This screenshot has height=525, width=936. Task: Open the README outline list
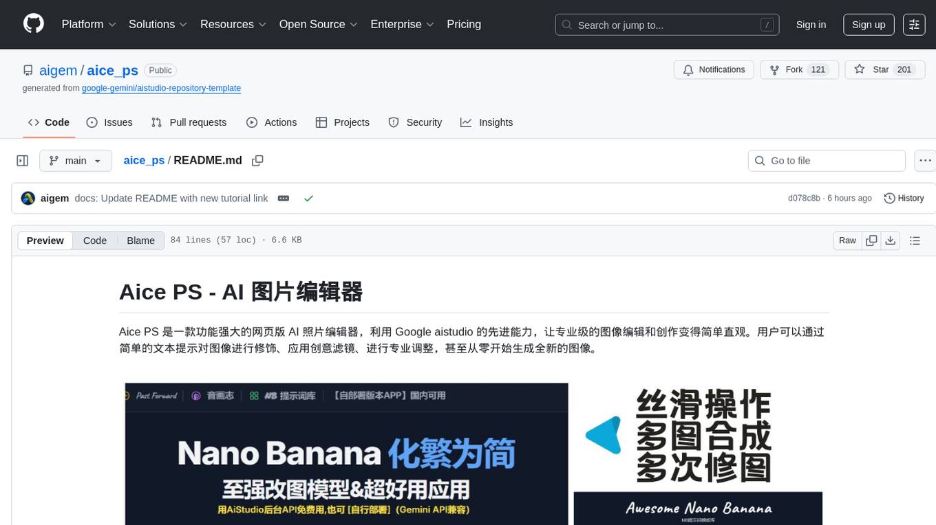point(915,241)
